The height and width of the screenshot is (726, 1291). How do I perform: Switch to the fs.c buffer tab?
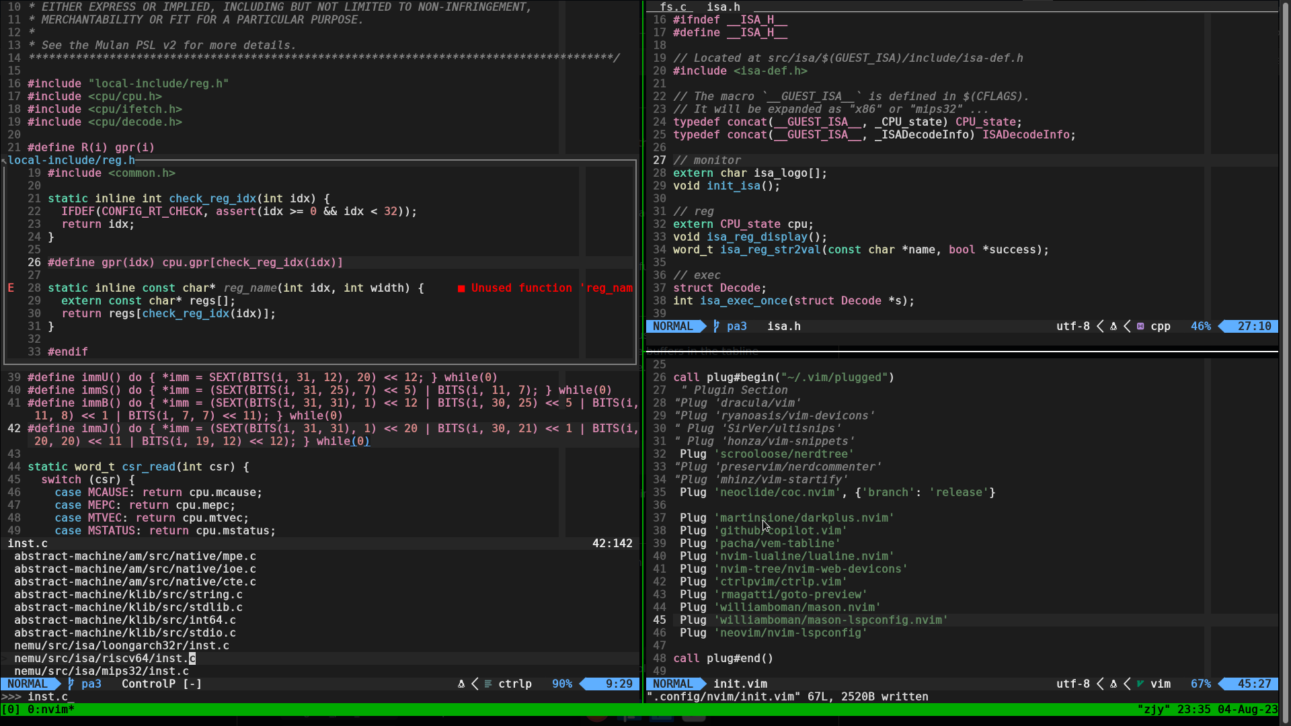point(673,7)
